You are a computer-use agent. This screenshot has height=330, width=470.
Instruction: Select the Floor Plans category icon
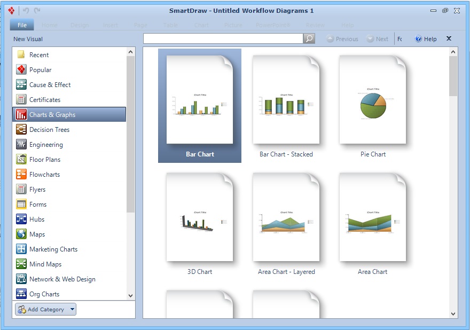click(21, 160)
